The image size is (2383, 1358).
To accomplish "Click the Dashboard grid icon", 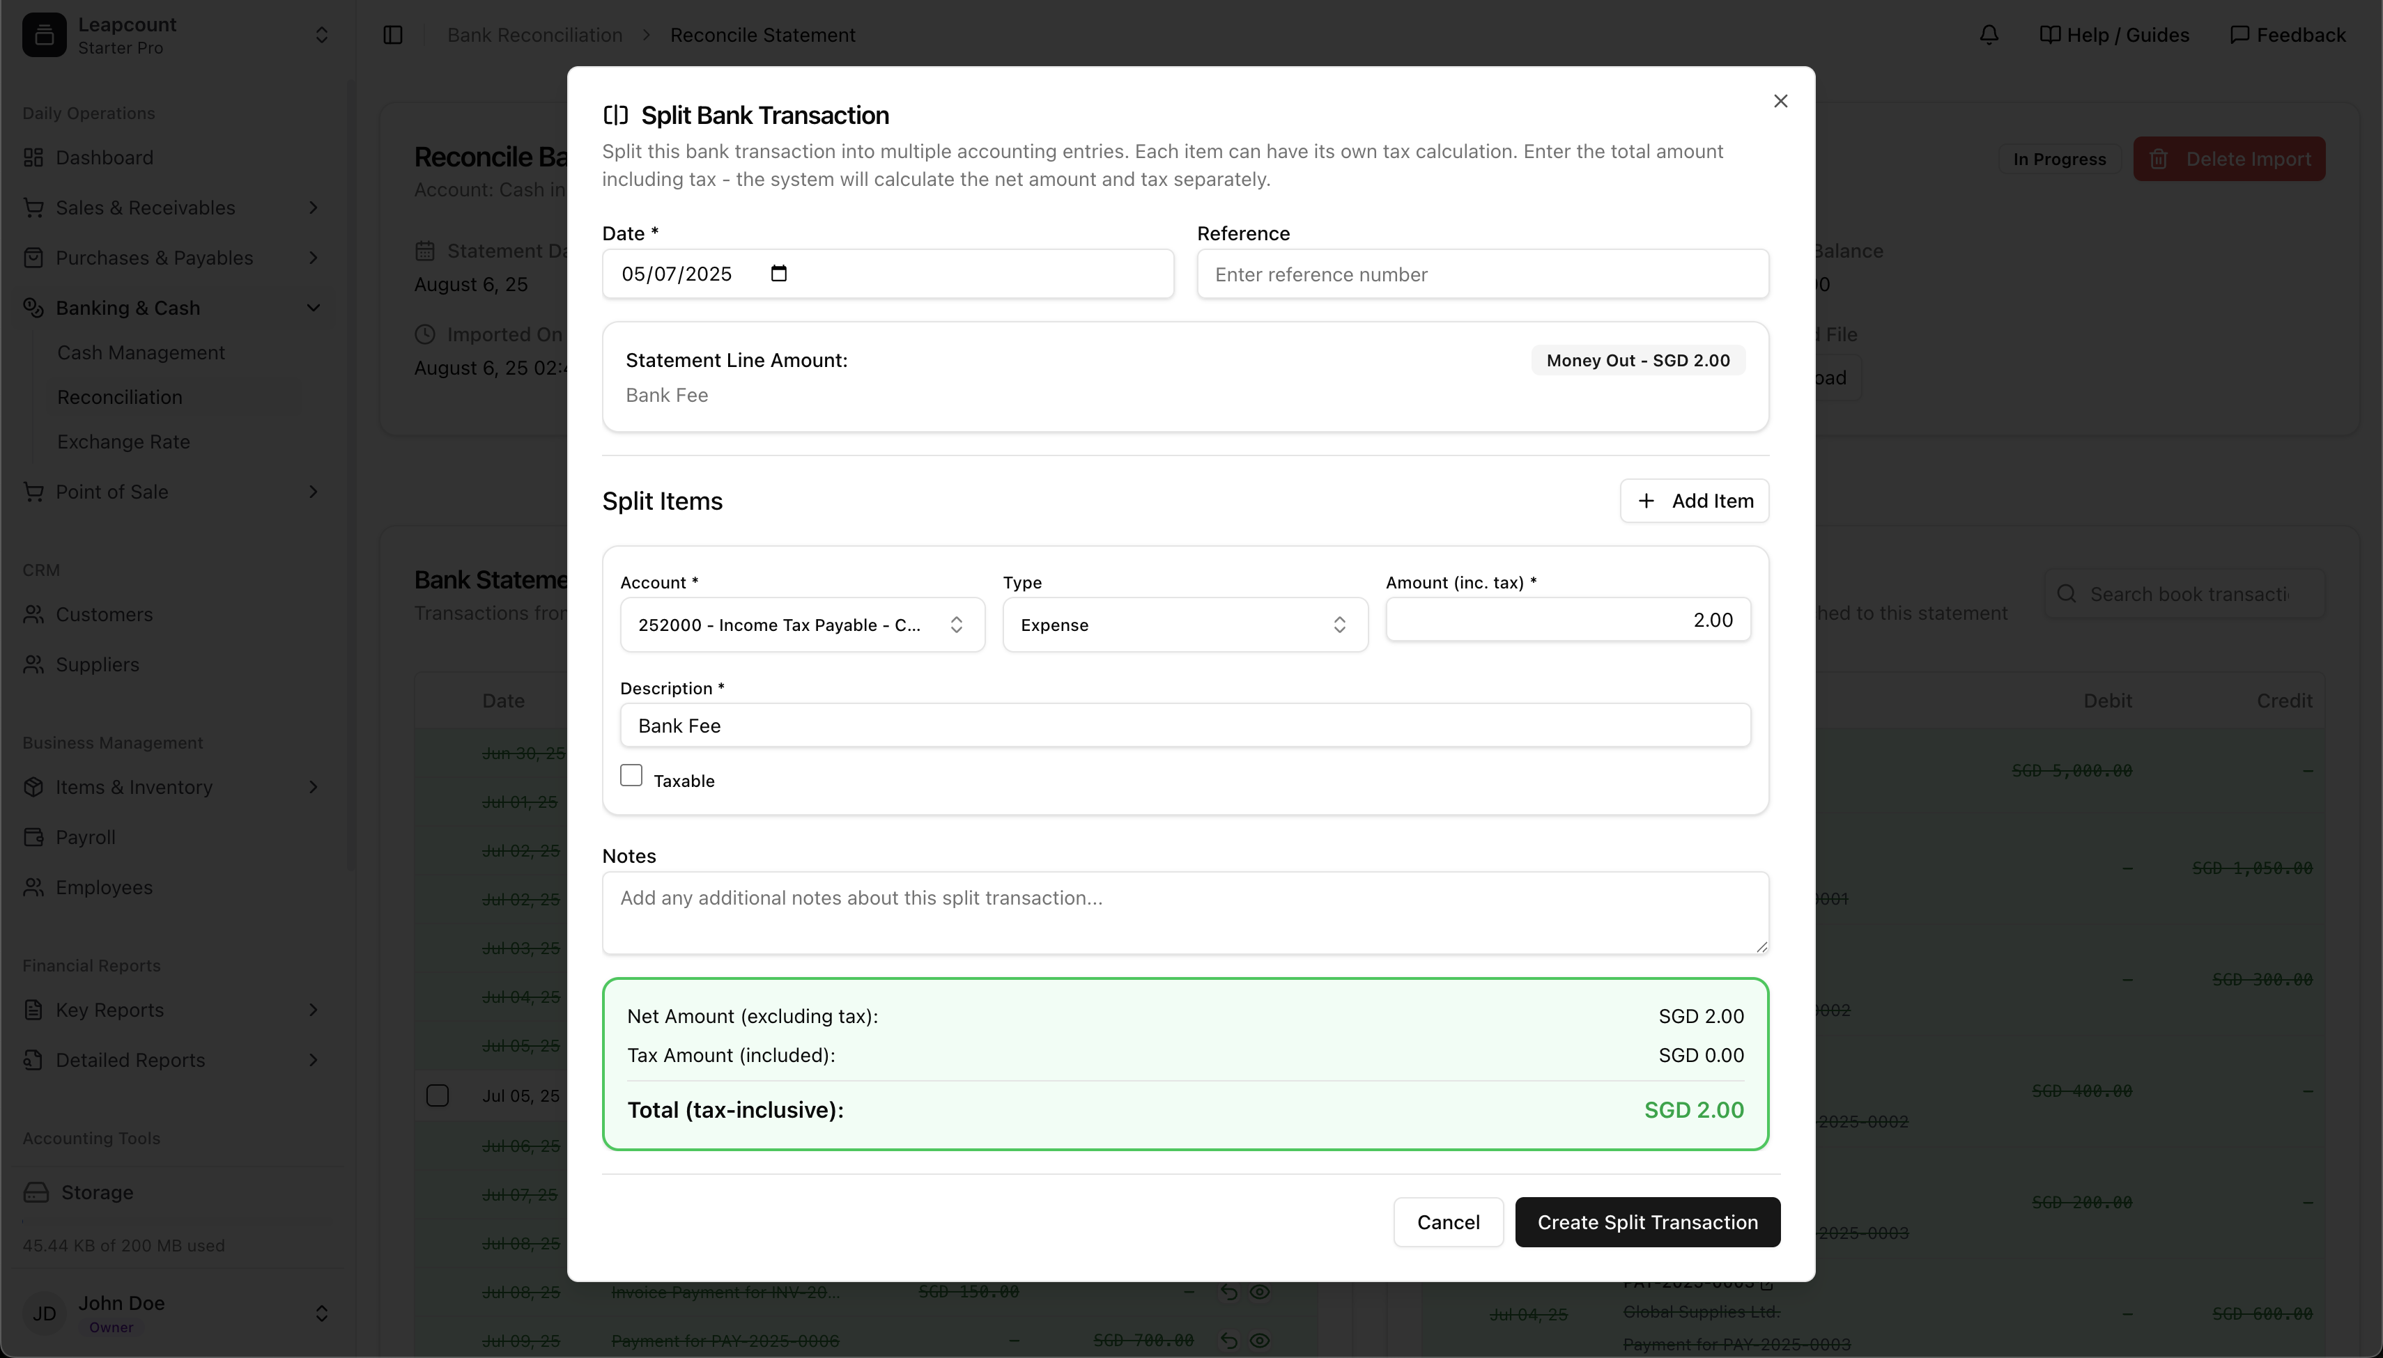I will 33,157.
